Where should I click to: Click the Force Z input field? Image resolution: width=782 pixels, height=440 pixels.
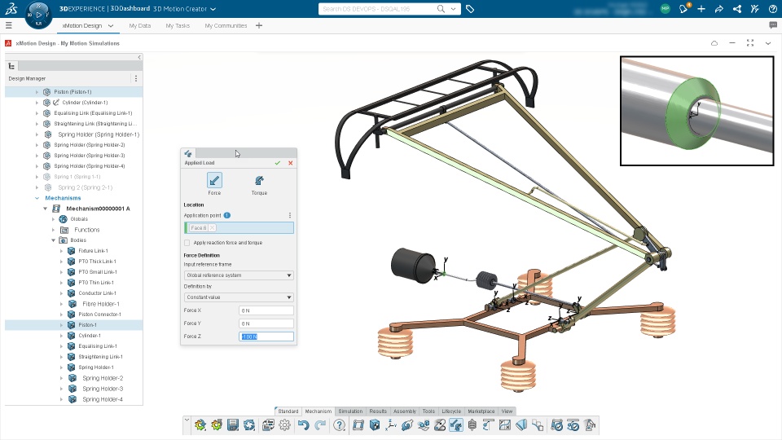[266, 337]
